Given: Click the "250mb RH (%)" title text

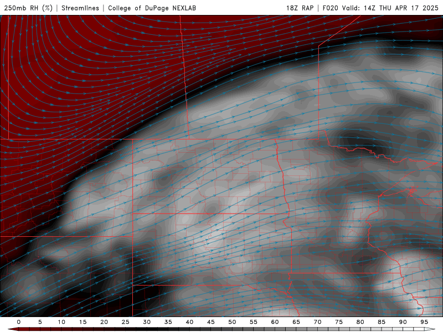Looking at the screenshot, I should pyautogui.click(x=28, y=8).
